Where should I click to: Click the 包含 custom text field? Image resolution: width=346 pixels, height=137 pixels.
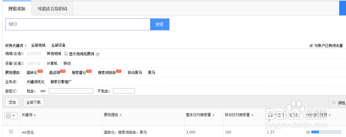(71, 91)
